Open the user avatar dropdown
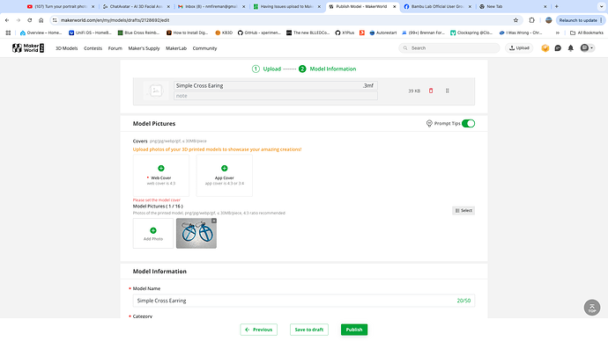 pyautogui.click(x=587, y=48)
